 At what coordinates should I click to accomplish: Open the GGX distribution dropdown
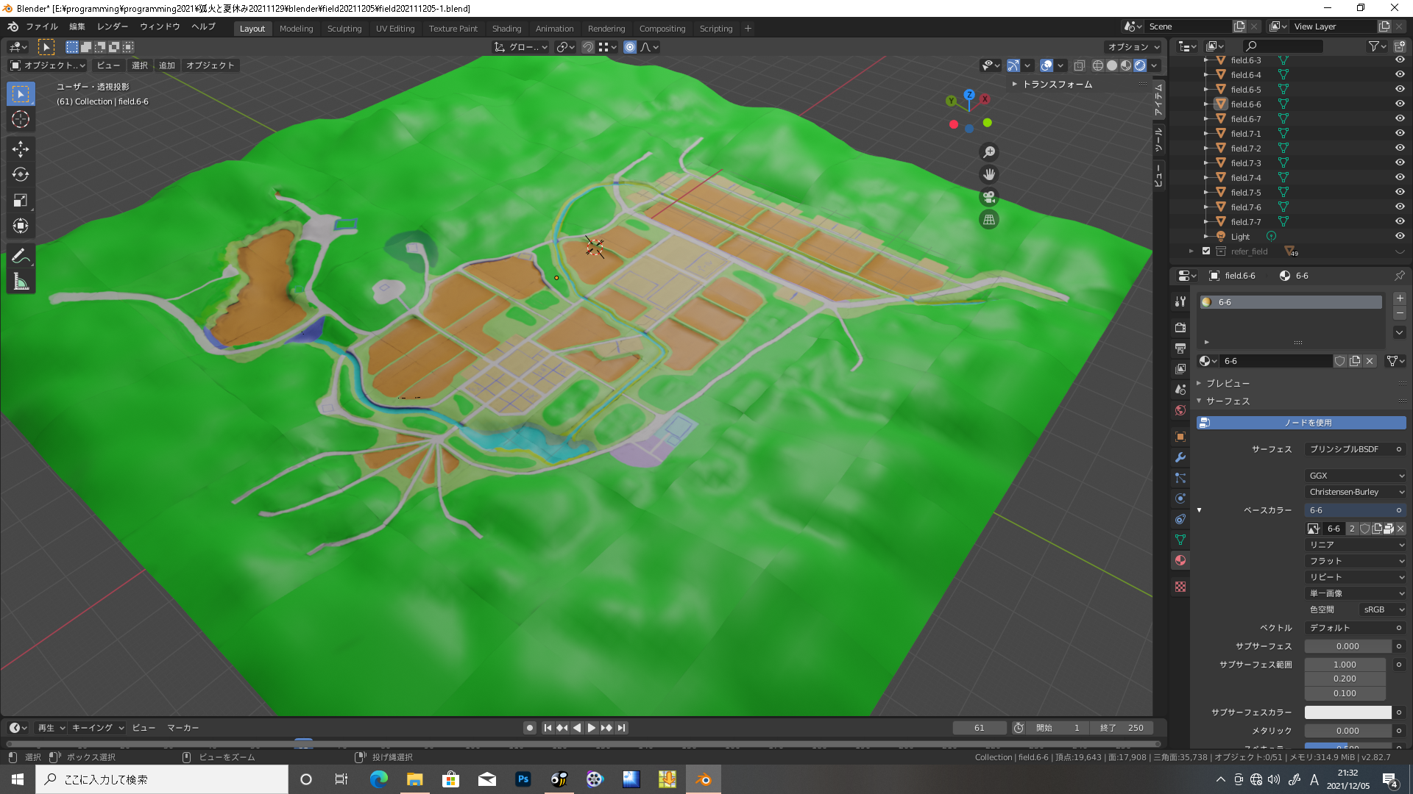(x=1356, y=476)
